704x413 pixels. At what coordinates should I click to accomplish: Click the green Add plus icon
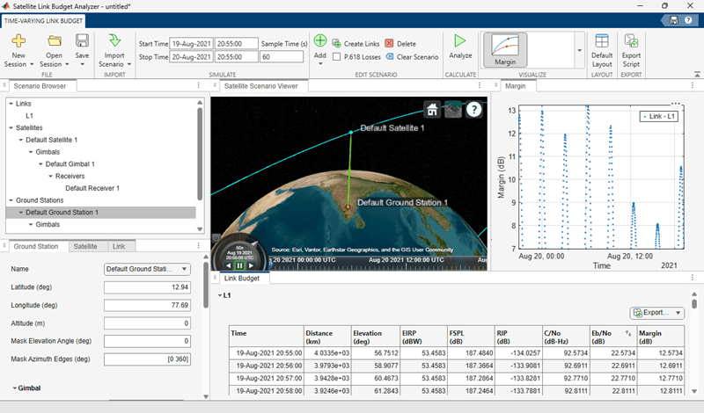[320, 40]
